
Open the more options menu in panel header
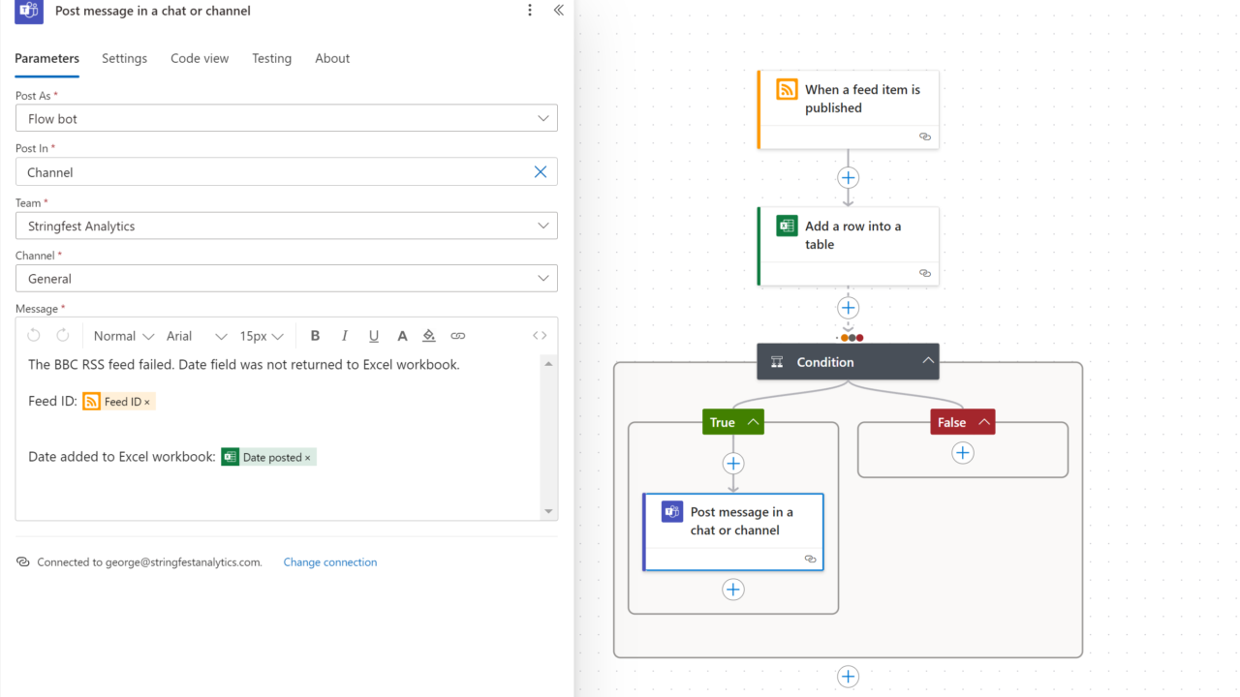coord(530,11)
